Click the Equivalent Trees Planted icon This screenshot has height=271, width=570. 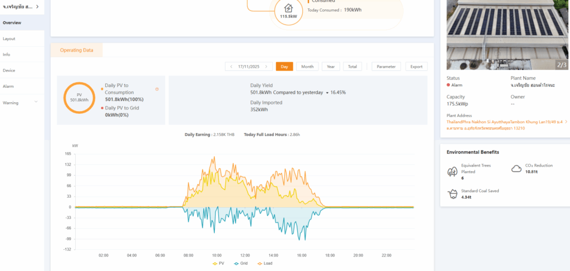point(453,172)
